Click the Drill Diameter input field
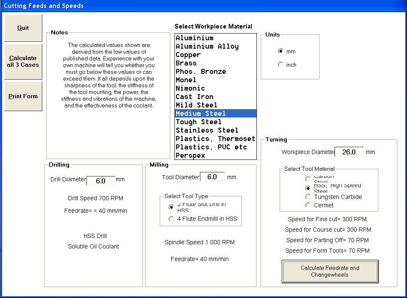The height and width of the screenshot is (298, 407). coord(101,181)
